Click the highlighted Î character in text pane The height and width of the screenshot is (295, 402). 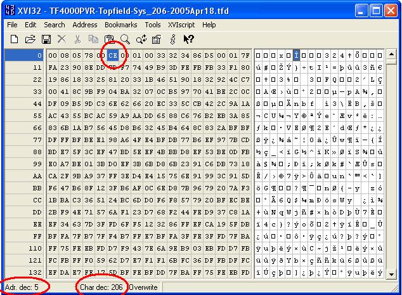tap(296, 55)
